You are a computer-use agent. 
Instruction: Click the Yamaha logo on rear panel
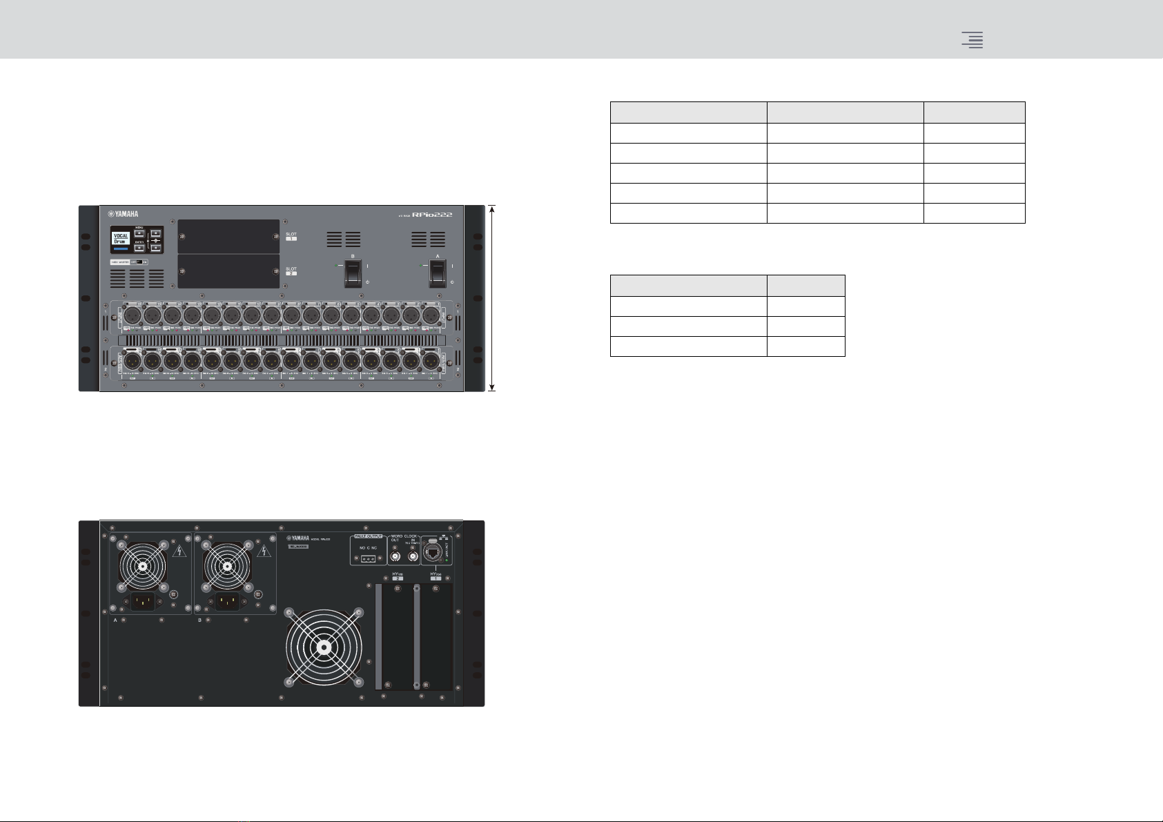point(298,539)
